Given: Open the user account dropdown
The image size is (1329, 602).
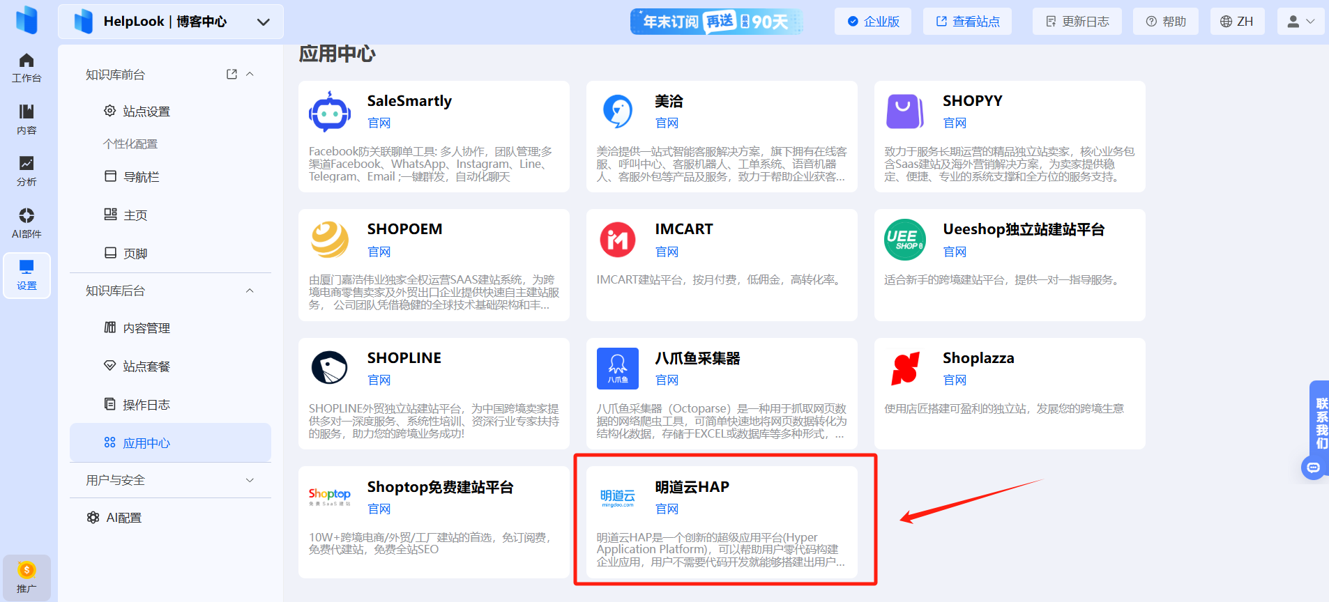Looking at the screenshot, I should 1300,22.
